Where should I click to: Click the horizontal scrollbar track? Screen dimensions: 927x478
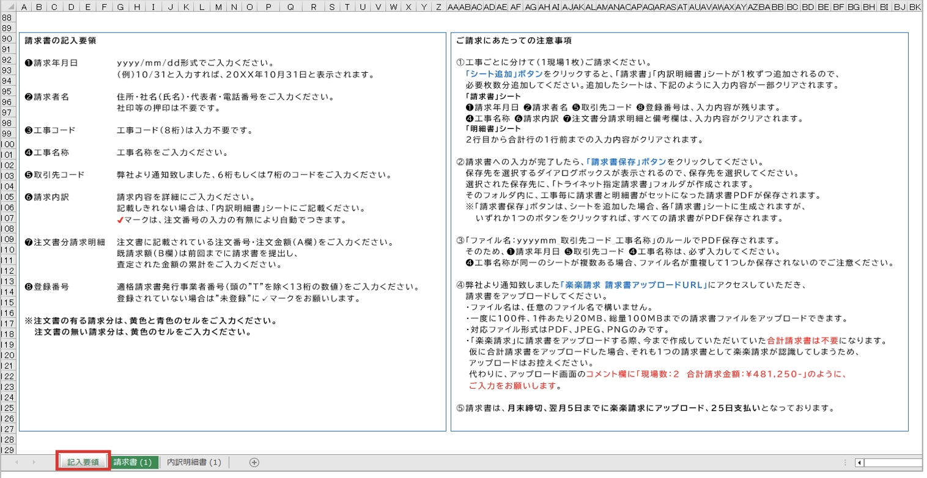point(893,463)
